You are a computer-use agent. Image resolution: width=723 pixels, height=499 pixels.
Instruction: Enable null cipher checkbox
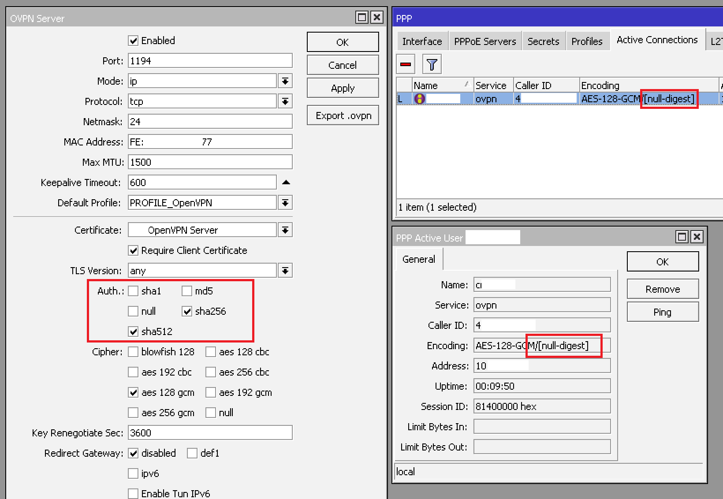(211, 413)
